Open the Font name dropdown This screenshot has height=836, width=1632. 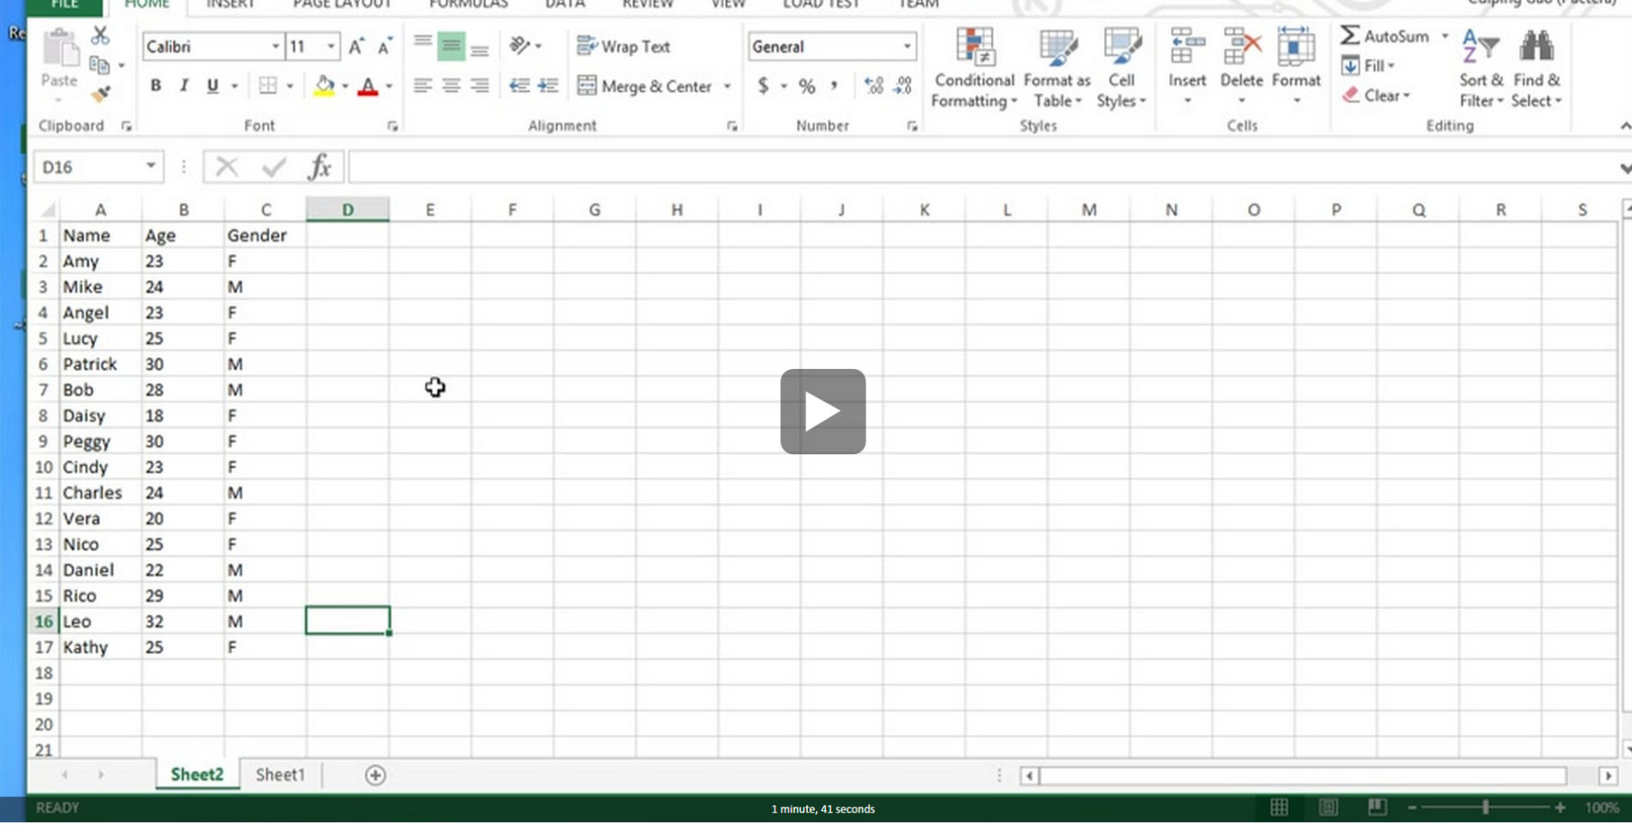[x=276, y=46]
